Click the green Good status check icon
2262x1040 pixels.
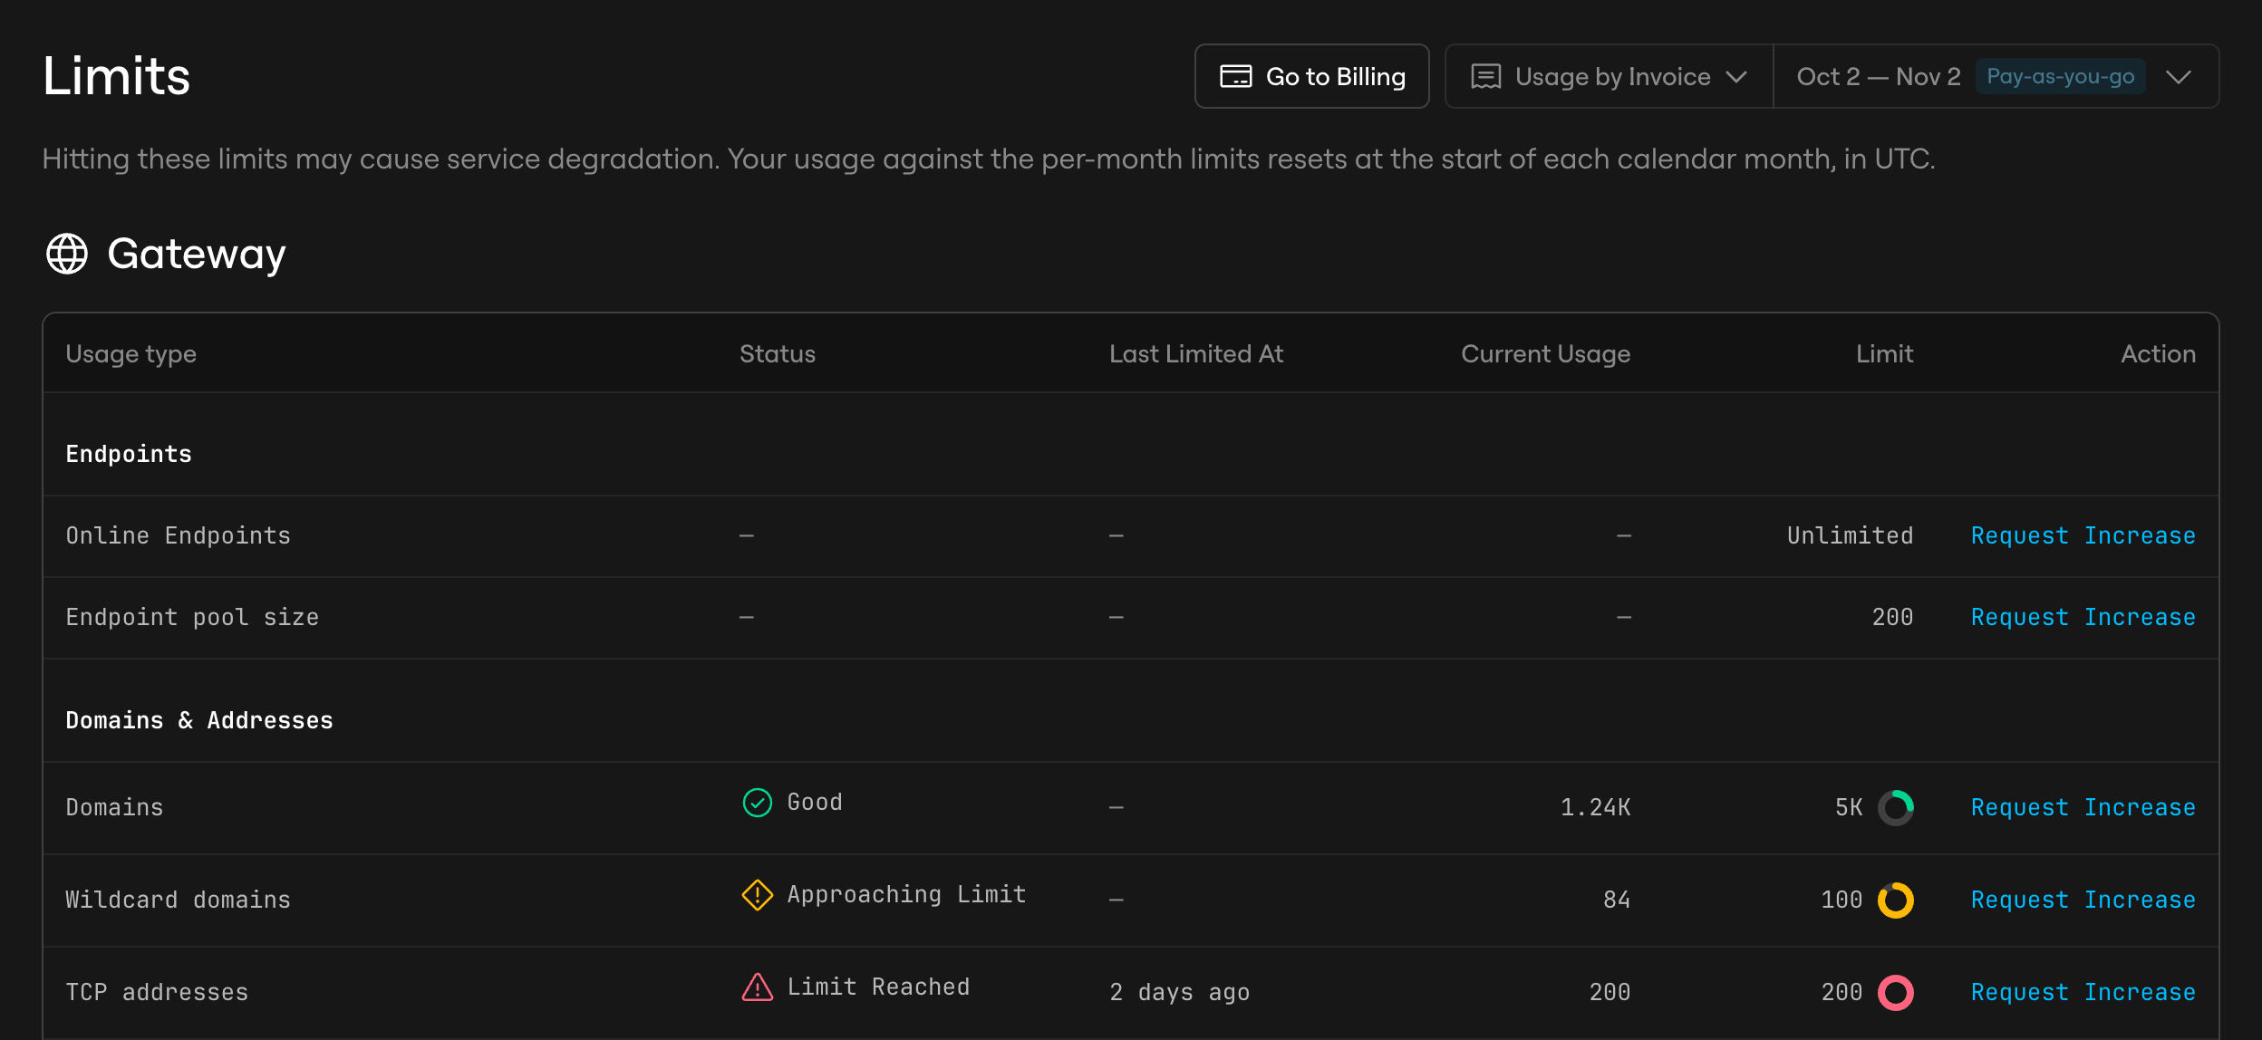[758, 803]
